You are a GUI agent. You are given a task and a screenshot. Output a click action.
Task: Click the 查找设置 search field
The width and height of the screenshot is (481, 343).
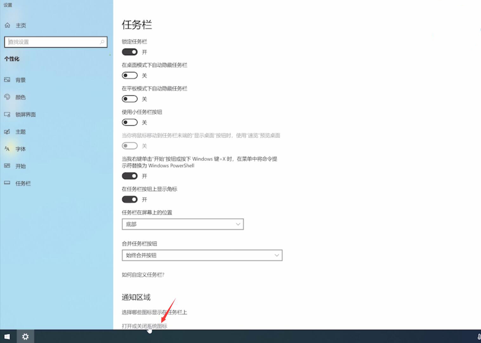(x=56, y=42)
